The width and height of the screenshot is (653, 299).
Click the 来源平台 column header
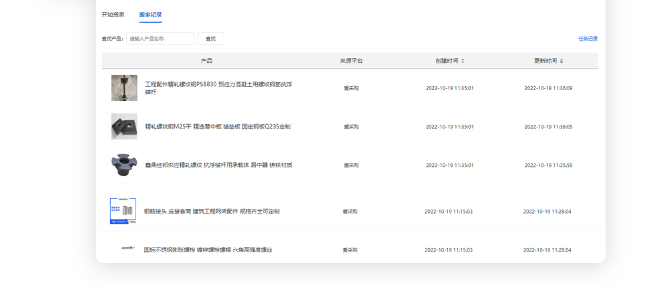[351, 61]
